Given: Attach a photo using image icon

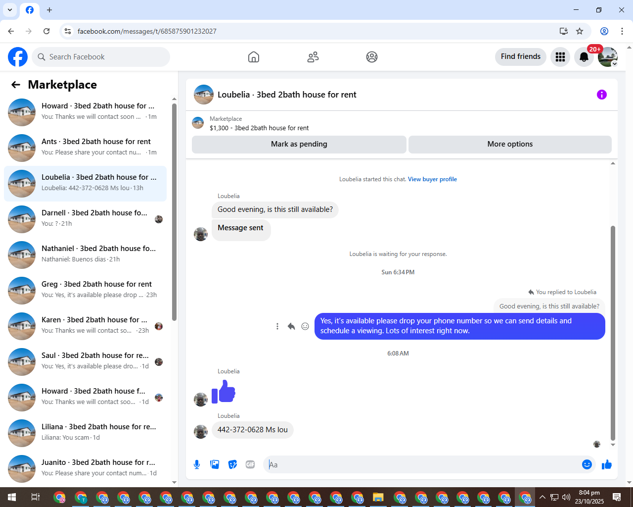Looking at the screenshot, I should click(x=215, y=464).
